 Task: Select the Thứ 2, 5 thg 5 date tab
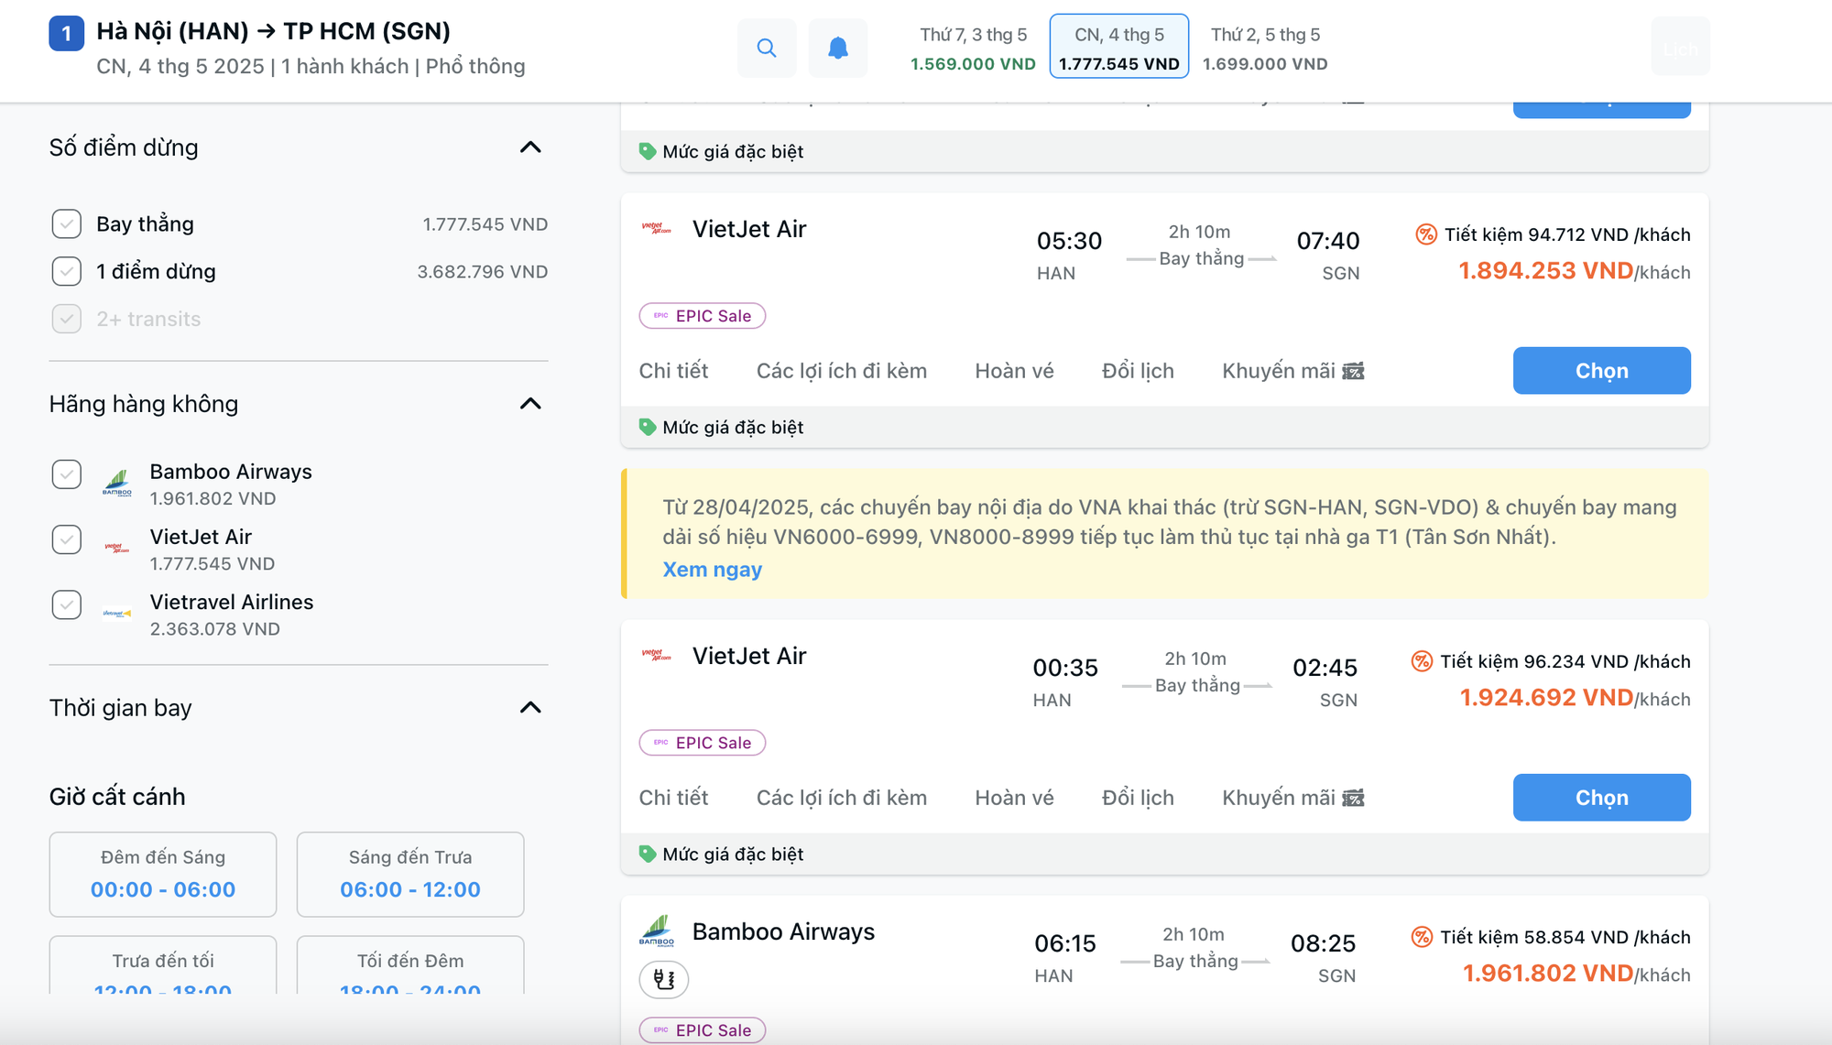(x=1265, y=48)
